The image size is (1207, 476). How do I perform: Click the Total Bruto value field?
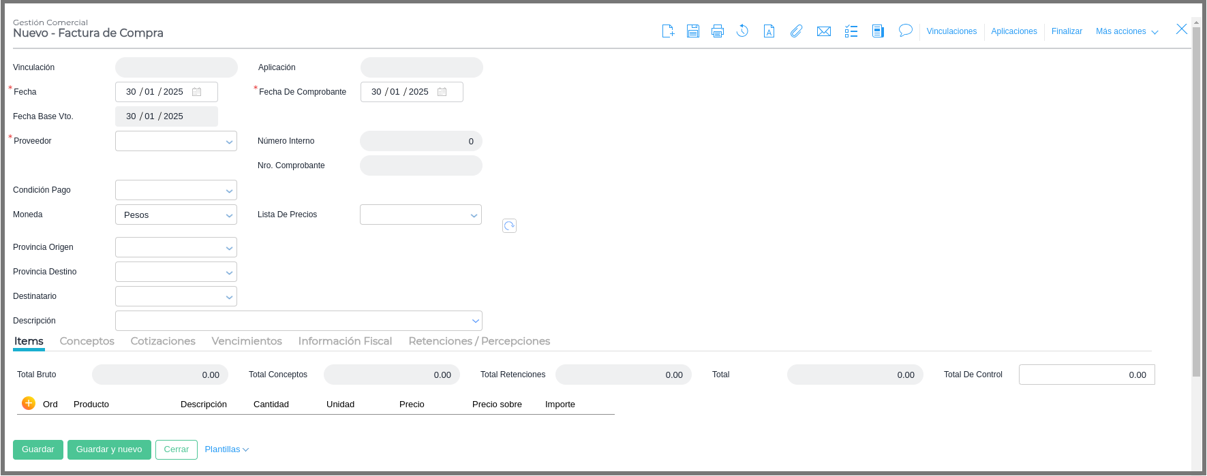(160, 375)
